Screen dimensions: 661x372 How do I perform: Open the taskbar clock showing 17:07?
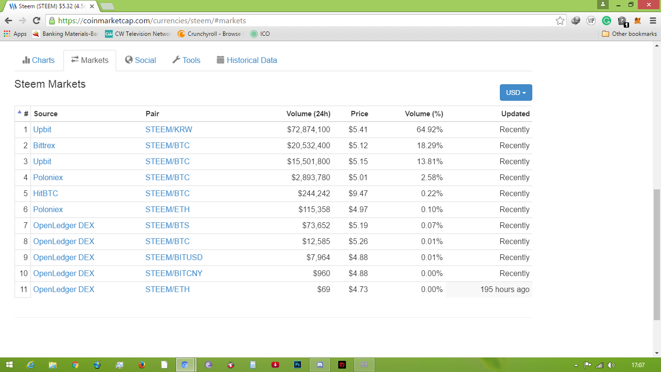[x=638, y=365]
